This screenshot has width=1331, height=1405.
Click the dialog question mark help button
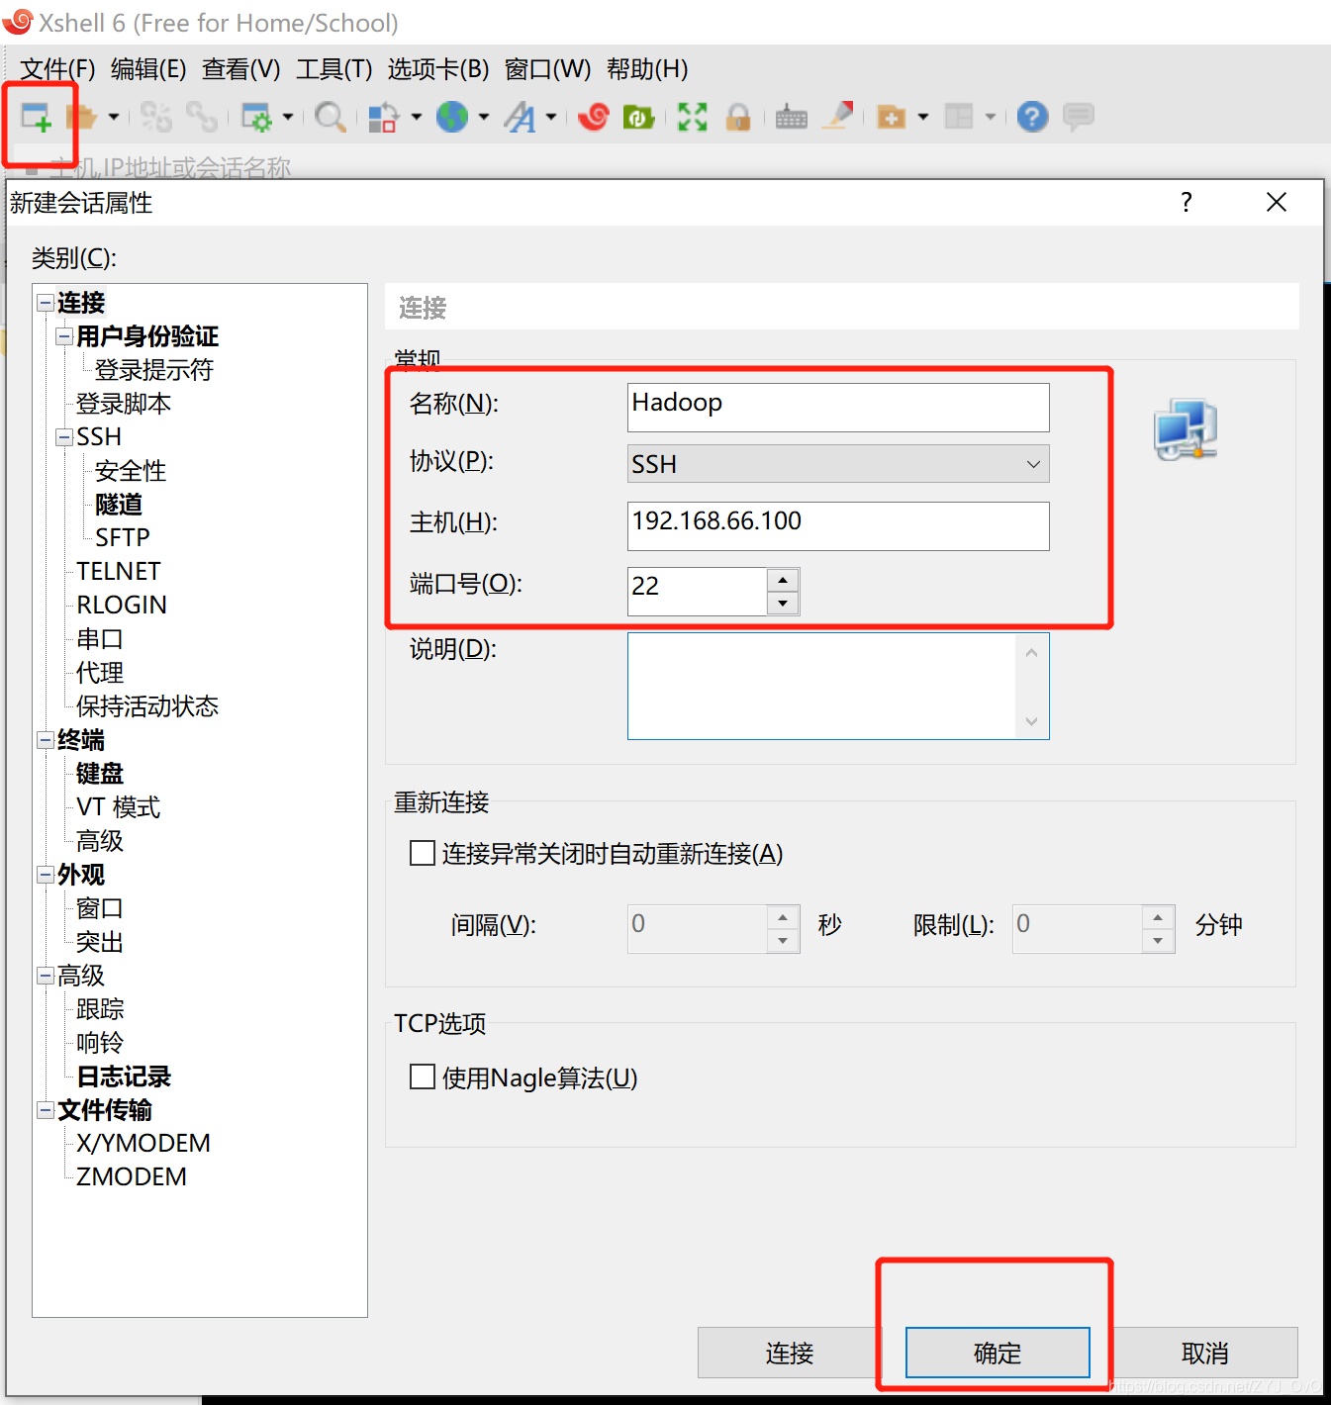(x=1187, y=202)
